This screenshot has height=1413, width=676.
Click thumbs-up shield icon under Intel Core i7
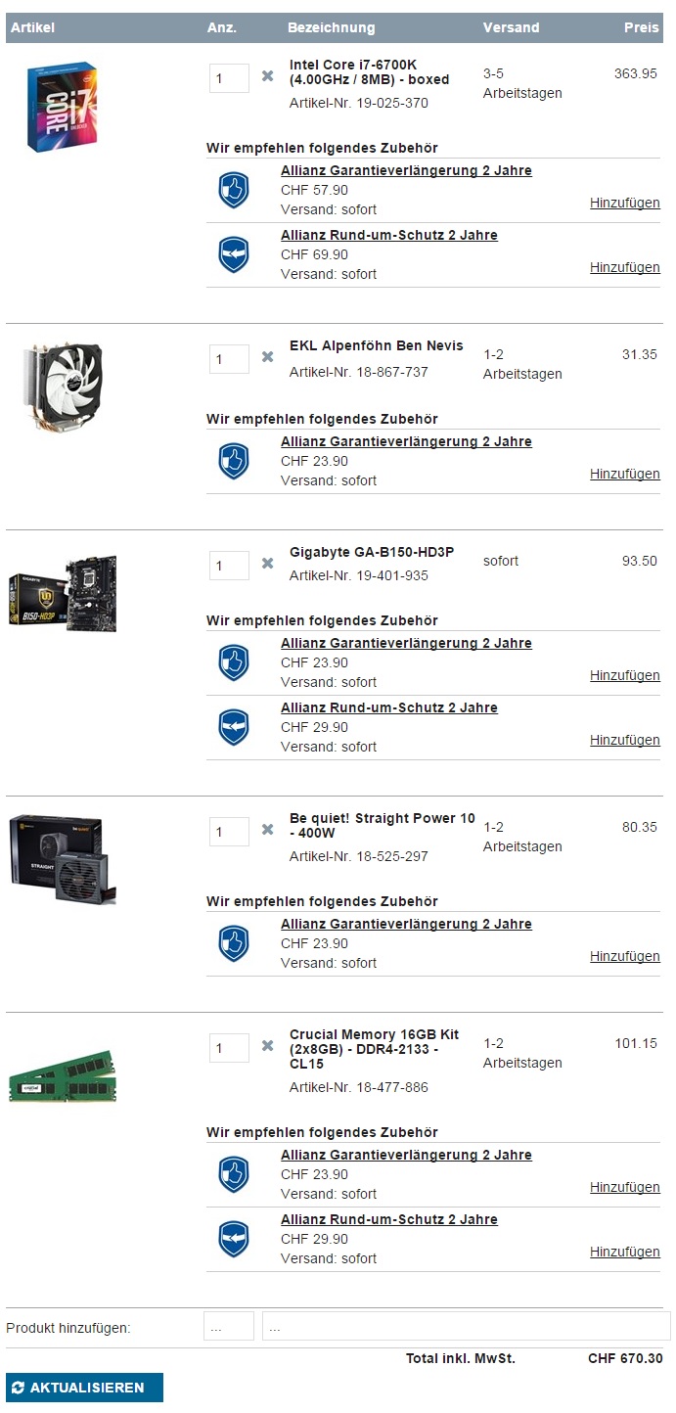234,190
